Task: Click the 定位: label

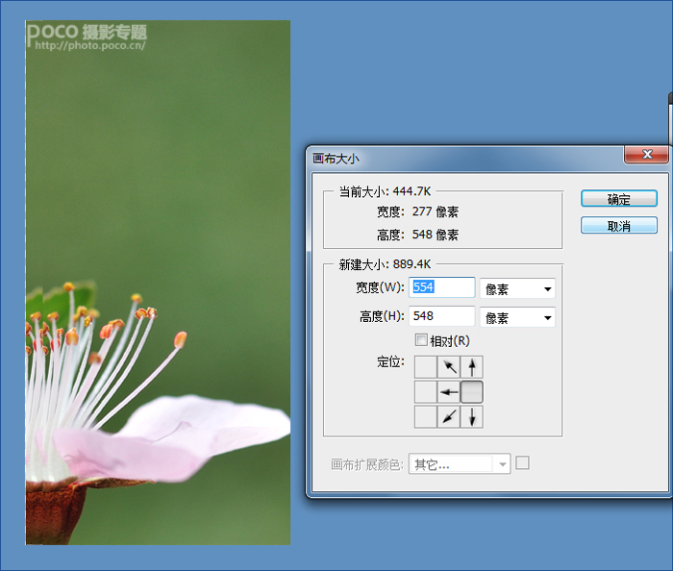Action: [390, 361]
